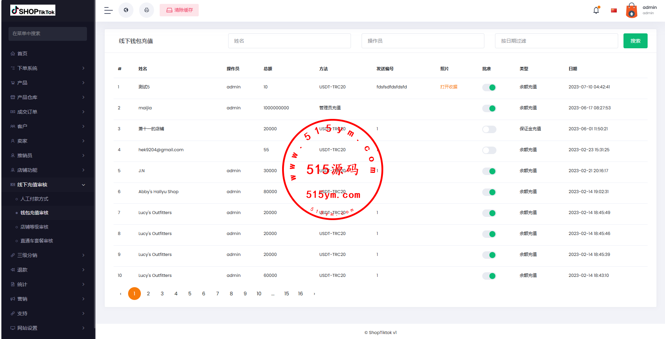Screen dimensions: 665x339
Task: Open the 打开收据 receipt link
Action: [x=449, y=87]
